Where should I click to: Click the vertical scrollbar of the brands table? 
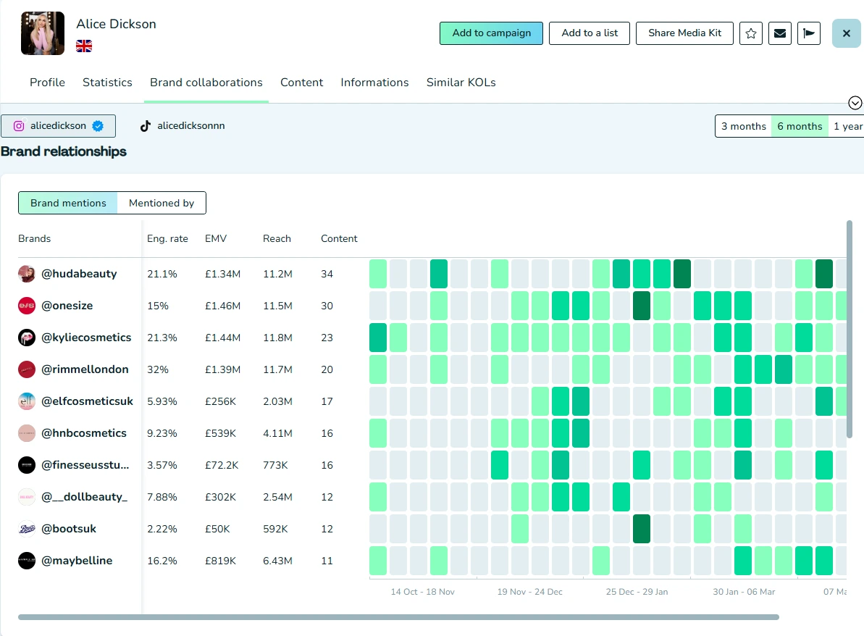click(849, 330)
